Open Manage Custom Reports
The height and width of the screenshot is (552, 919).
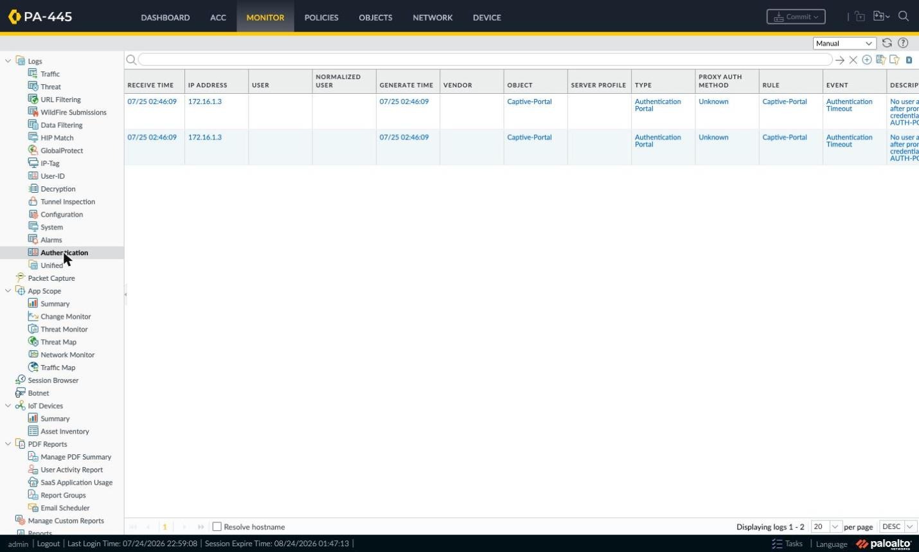click(x=66, y=521)
